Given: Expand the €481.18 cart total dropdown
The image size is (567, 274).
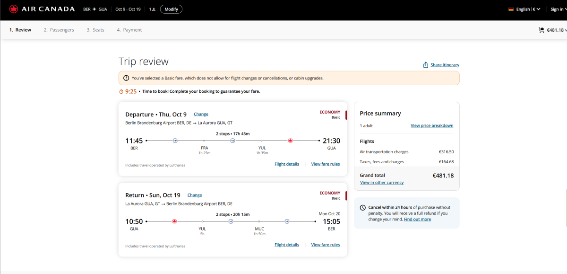Looking at the screenshot, I should point(556,30).
